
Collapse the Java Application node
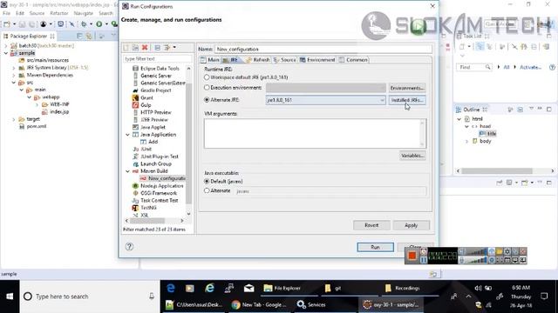tap(128, 135)
